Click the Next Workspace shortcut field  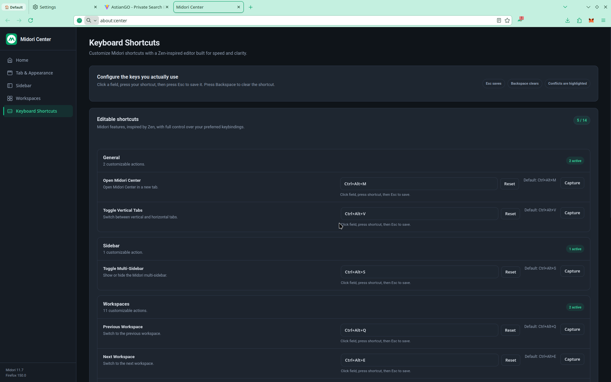point(420,360)
